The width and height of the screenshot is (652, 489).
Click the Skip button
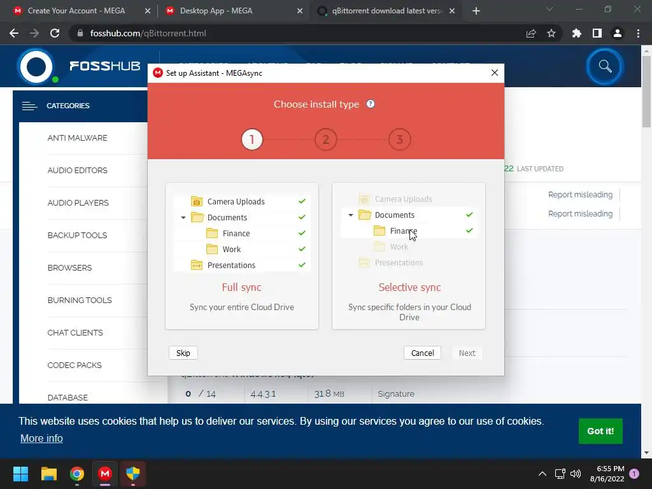pos(183,353)
